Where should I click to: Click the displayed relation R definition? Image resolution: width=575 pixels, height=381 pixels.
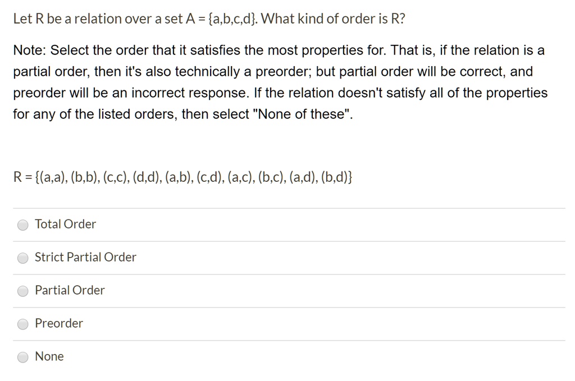[185, 177]
